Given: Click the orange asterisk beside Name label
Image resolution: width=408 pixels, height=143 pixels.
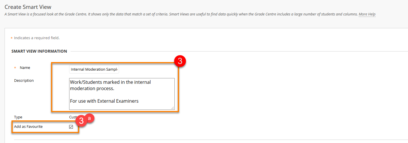Looking at the screenshot, I should pyautogui.click(x=15, y=68).
